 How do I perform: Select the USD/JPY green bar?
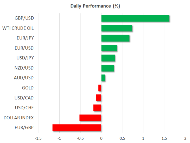108,58
